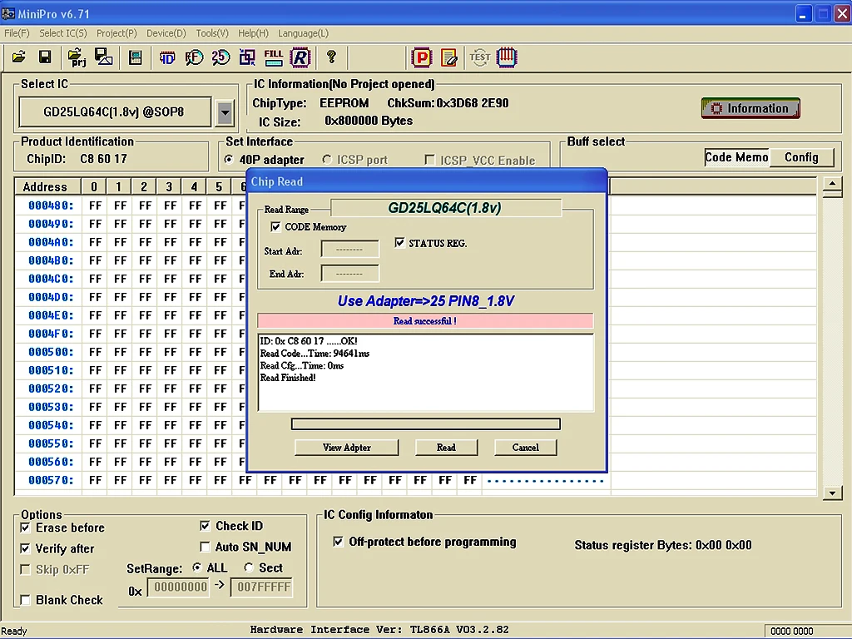The width and height of the screenshot is (852, 639).
Task: Toggle Skip 0xFF checkbox
Action: coord(25,569)
